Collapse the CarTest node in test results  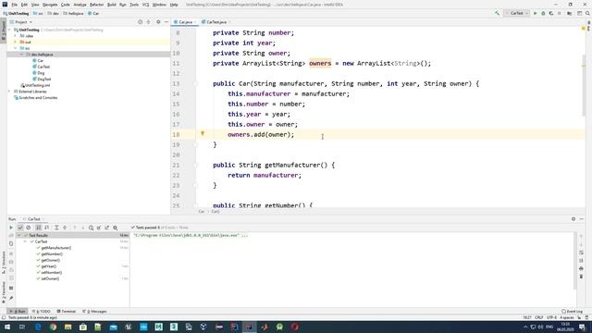coord(25,241)
